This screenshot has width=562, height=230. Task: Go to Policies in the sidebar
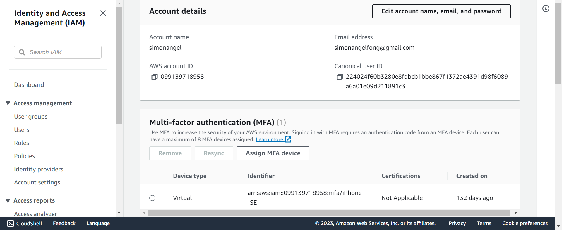point(25,156)
